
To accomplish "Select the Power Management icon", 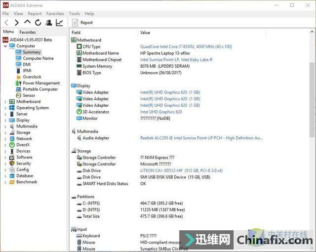I will 19,83.
